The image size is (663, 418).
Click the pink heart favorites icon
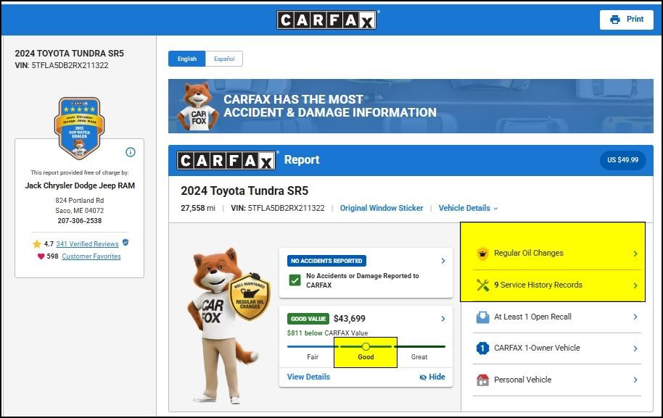41,256
